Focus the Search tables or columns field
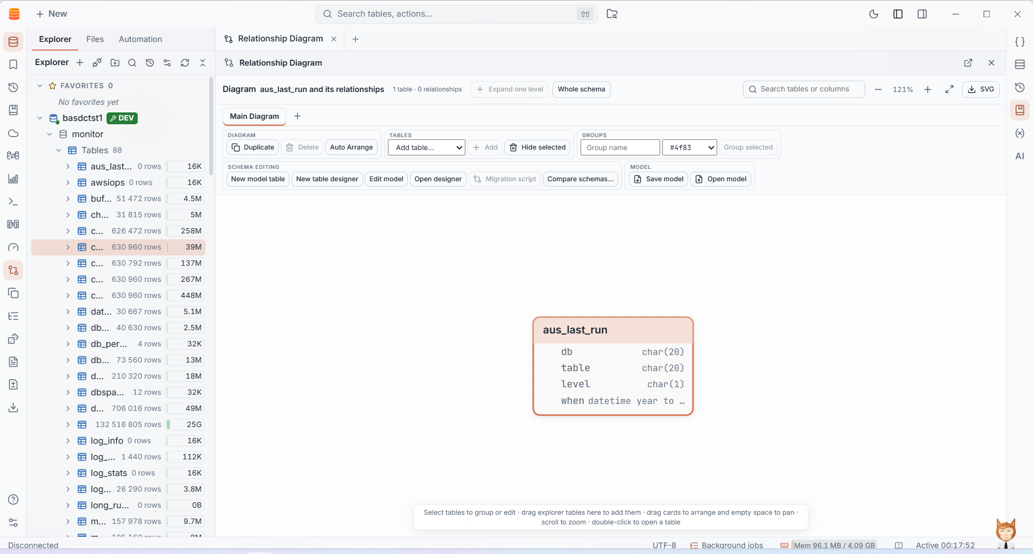The image size is (1033, 554). [x=804, y=89]
